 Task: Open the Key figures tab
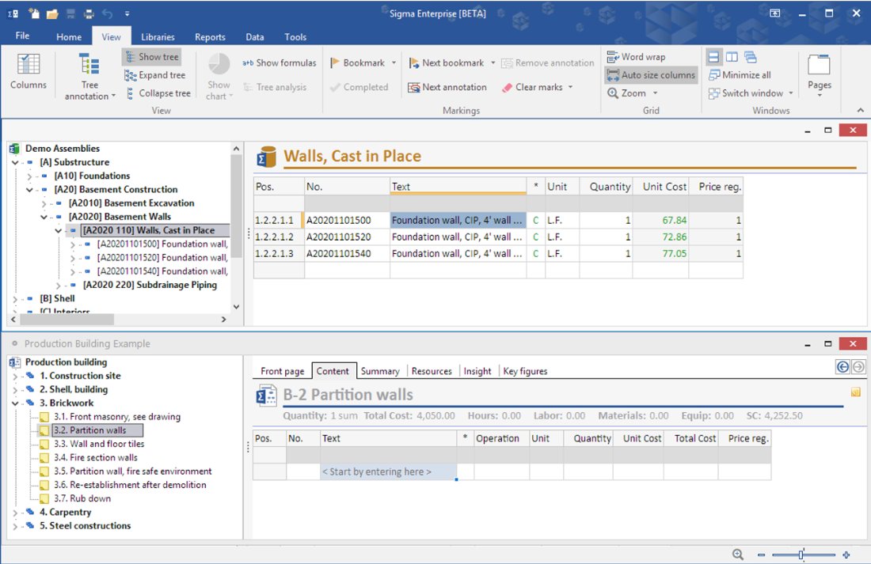pos(525,371)
